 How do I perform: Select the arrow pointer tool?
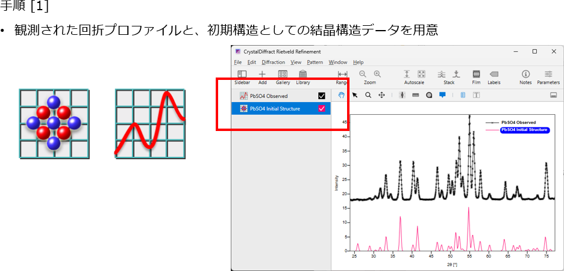click(x=355, y=95)
